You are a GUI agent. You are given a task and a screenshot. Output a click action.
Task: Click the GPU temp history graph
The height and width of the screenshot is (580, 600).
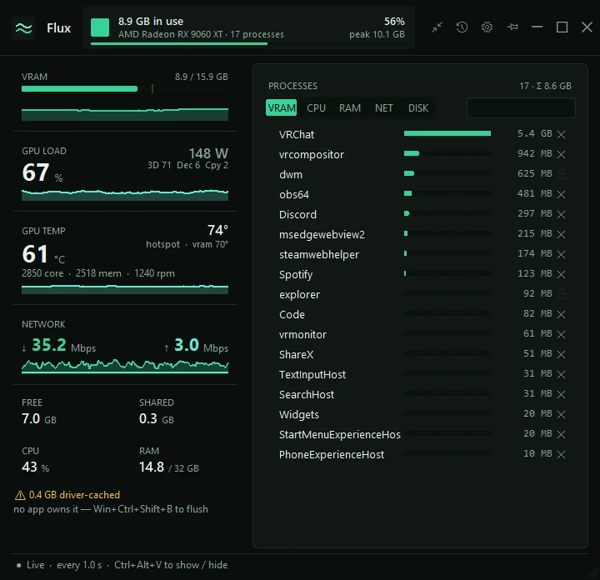pos(125,290)
